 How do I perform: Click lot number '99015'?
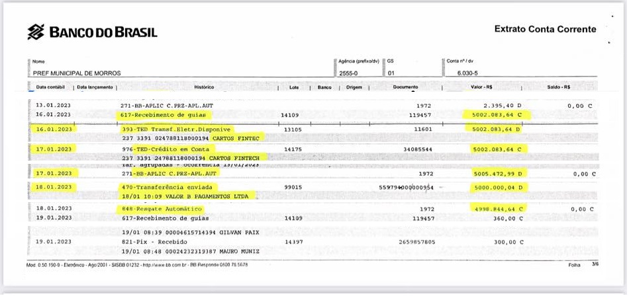pos(293,188)
